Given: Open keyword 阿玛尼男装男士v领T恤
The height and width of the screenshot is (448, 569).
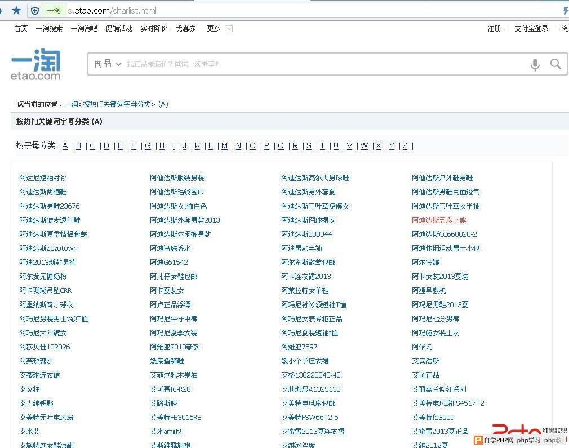Looking at the screenshot, I should pyautogui.click(x=54, y=319).
